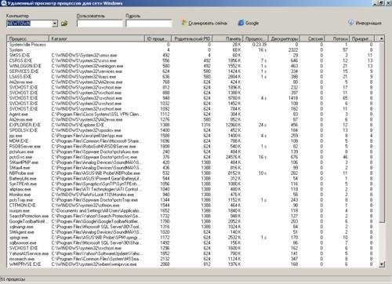Select the SynTPEnh.exe process row
This screenshot has height=284, width=392.
(193, 184)
